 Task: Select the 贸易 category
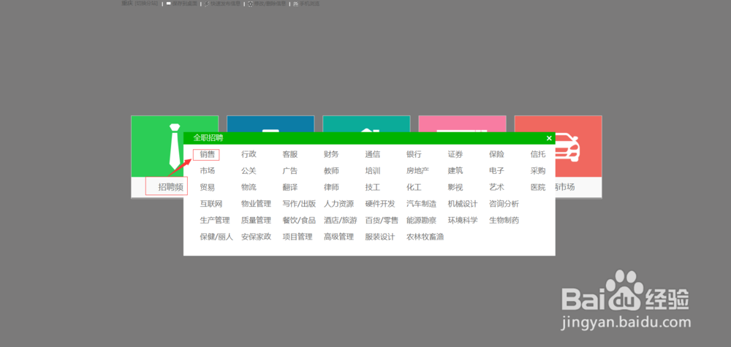[208, 187]
